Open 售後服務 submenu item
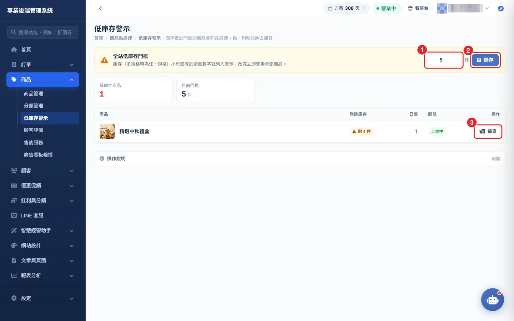This screenshot has width=514, height=321. point(50,142)
